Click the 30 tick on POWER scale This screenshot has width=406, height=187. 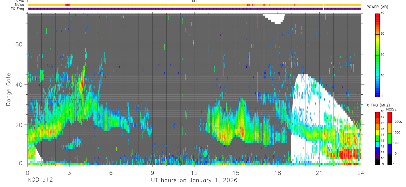[x=383, y=34]
